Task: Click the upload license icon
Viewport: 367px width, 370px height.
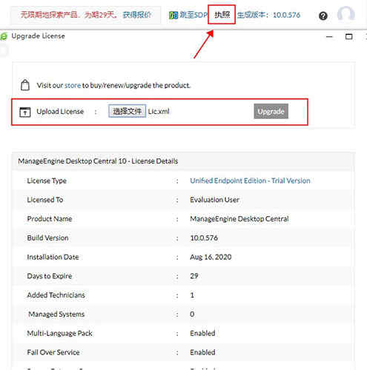Action: 24,112
